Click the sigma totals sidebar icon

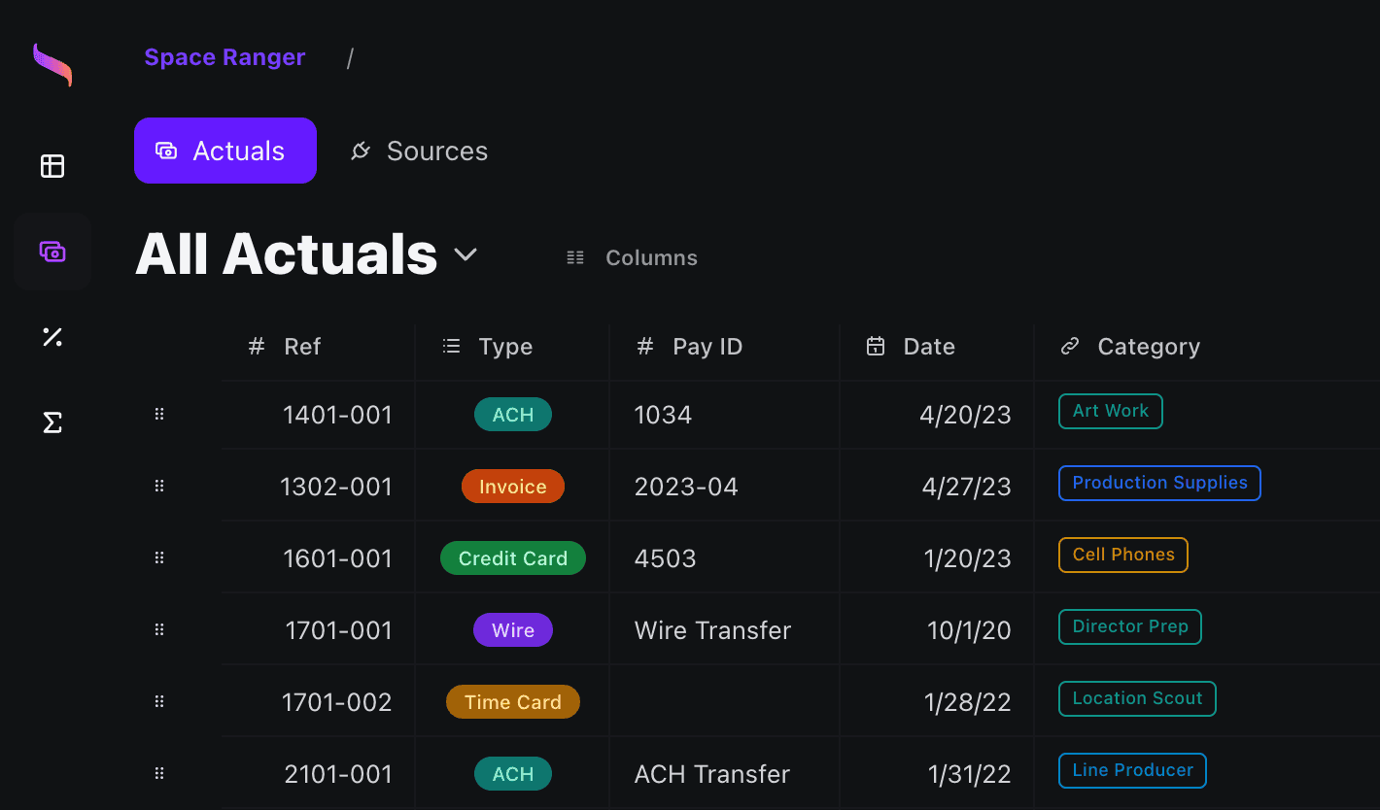(52, 422)
